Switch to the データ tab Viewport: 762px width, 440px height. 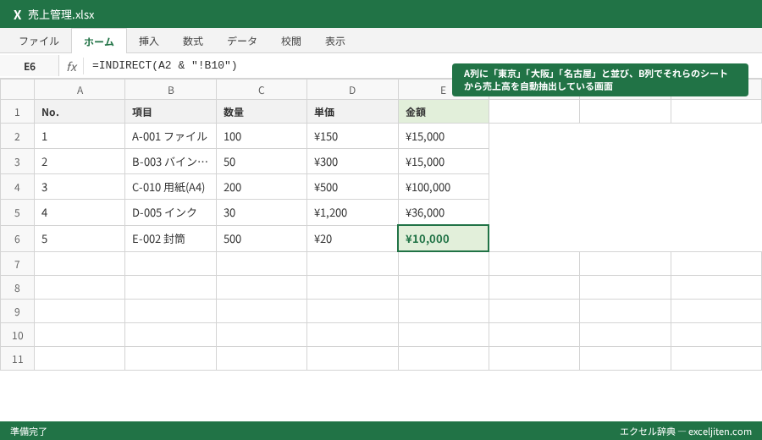(242, 41)
